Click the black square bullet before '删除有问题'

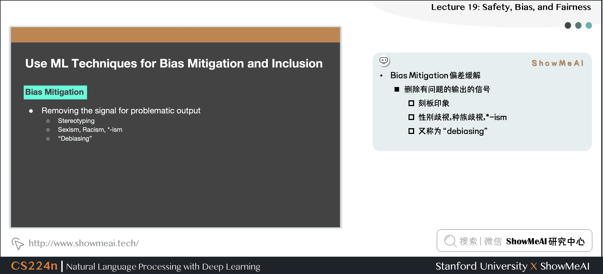pos(397,89)
